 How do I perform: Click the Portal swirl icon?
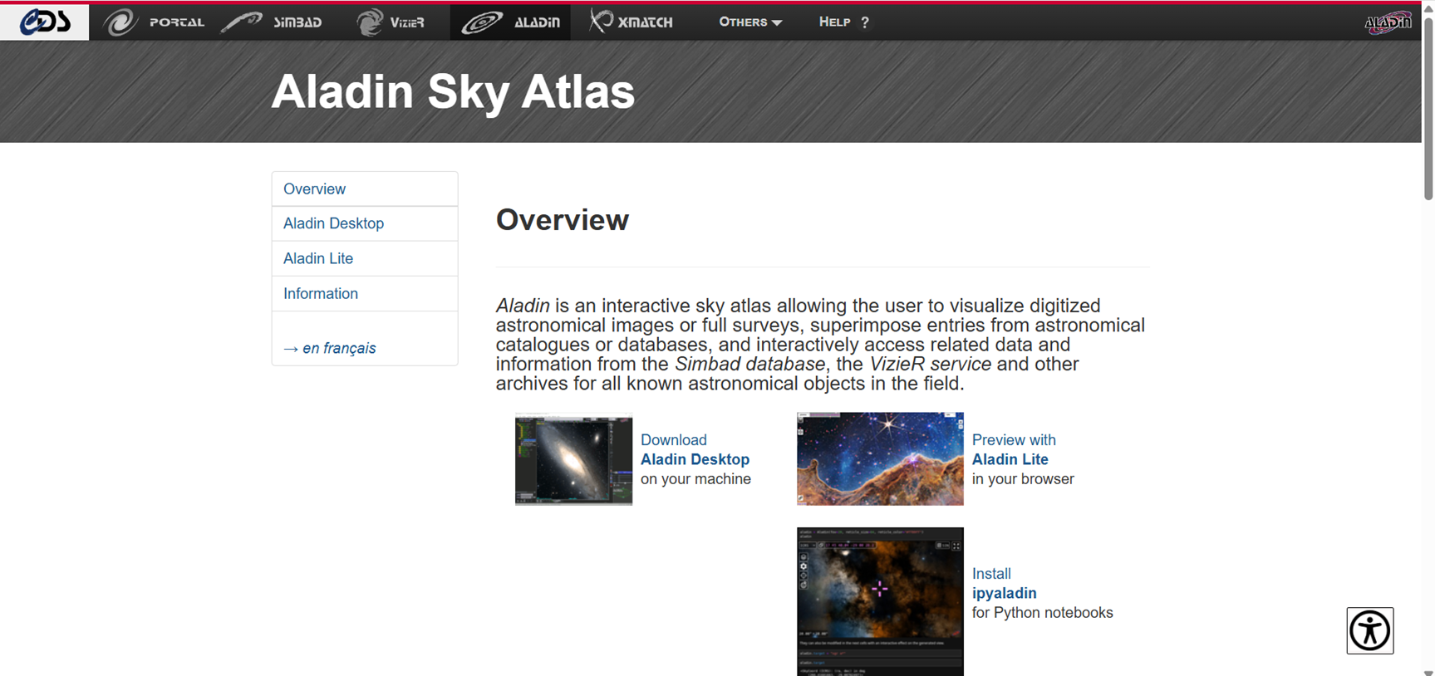coord(120,22)
